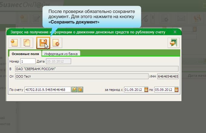
Task: Click the По счету account number field
Action: 48,90
